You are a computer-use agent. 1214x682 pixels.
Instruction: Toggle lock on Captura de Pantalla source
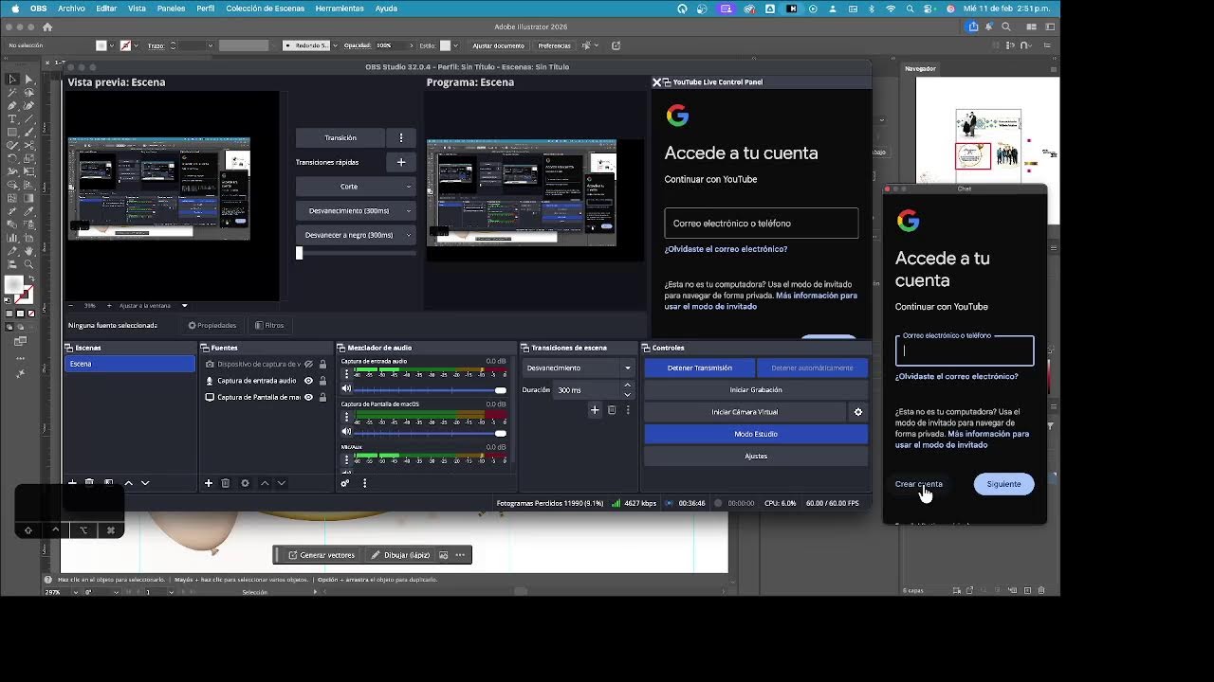322,397
